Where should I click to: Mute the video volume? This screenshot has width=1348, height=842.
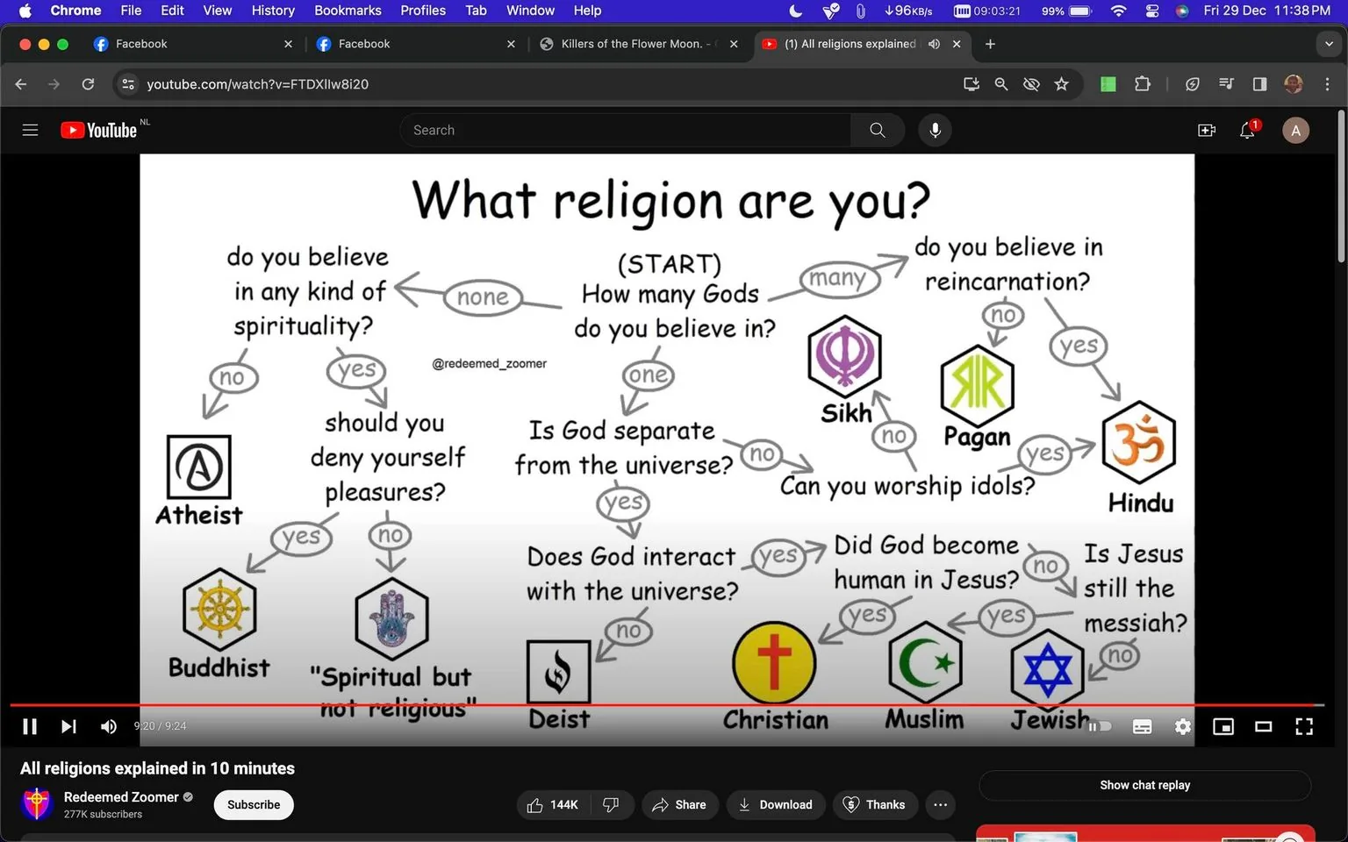click(x=108, y=726)
